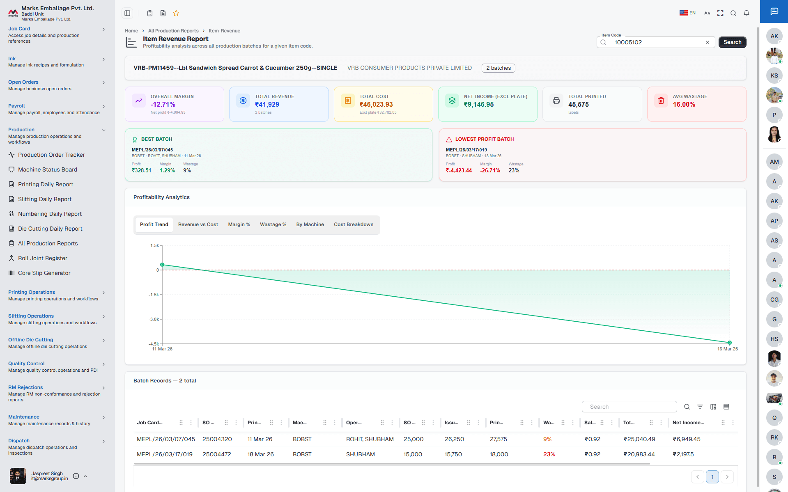Open Roll Joint Register
This screenshot has width=788, height=492.
tap(43, 258)
